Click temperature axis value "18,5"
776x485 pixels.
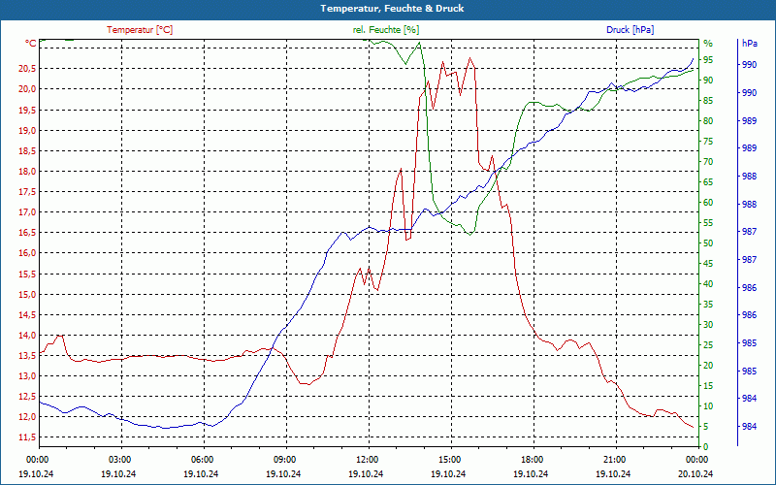(27, 151)
